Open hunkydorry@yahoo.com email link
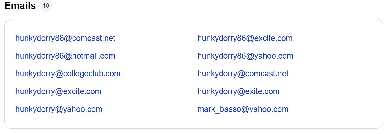The width and height of the screenshot is (392, 134). (x=59, y=109)
